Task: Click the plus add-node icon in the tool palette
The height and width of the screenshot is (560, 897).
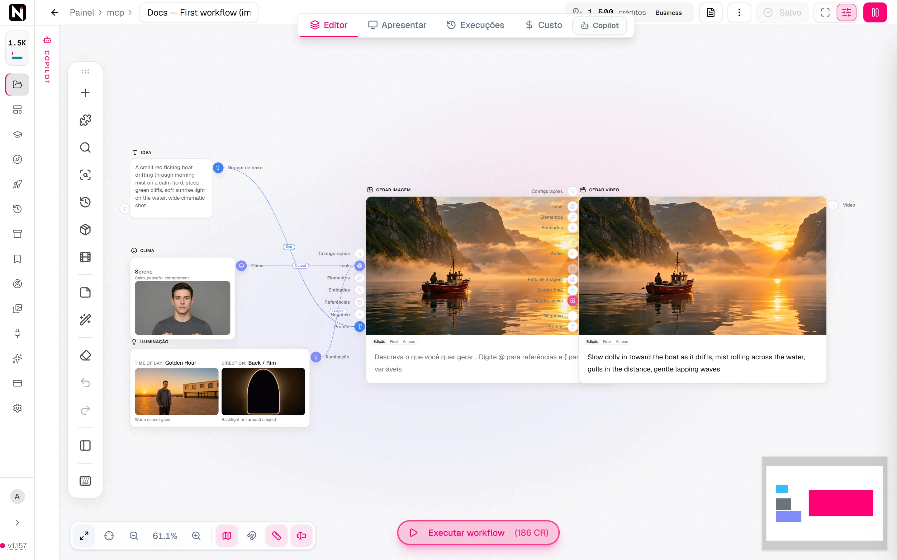Action: click(x=85, y=93)
